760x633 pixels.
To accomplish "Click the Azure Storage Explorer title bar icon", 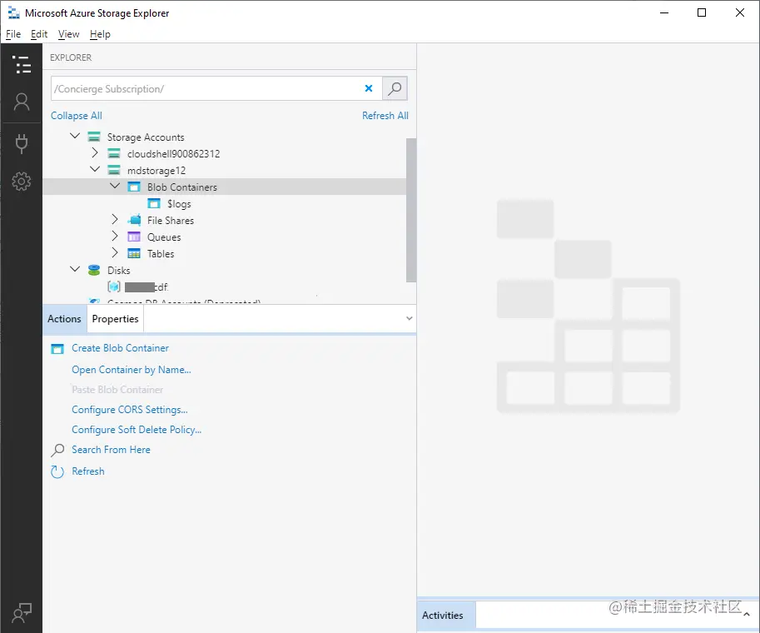I will pos(14,13).
